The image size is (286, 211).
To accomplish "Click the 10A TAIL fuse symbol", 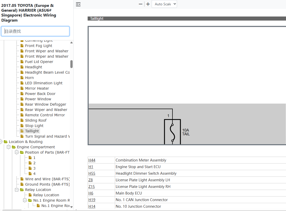I will pyautogui.click(x=172, y=132).
